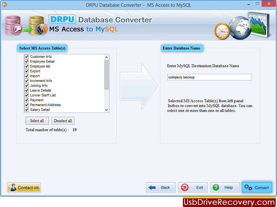Image resolution: width=277 pixels, height=207 pixels.
Task: Click the total table count value 19
Action: [75, 130]
